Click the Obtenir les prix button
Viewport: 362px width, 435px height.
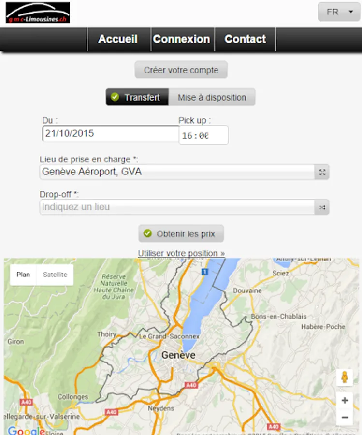[x=181, y=233]
